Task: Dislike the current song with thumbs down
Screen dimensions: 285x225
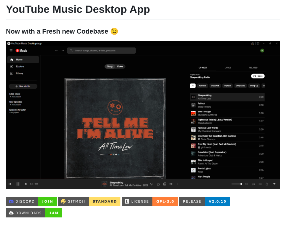Action: (152, 184)
